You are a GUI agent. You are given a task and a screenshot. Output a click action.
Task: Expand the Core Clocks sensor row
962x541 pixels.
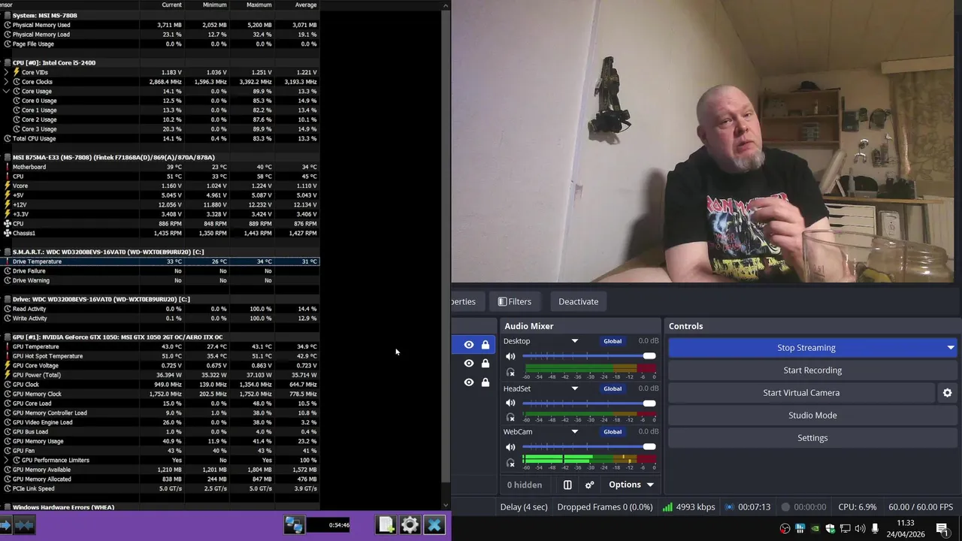tap(7, 82)
